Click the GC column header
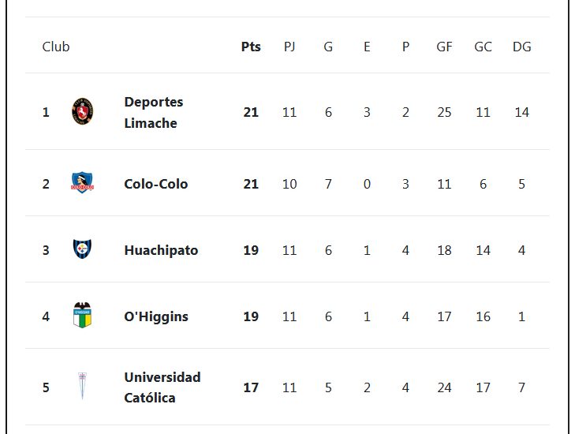 click(x=483, y=47)
